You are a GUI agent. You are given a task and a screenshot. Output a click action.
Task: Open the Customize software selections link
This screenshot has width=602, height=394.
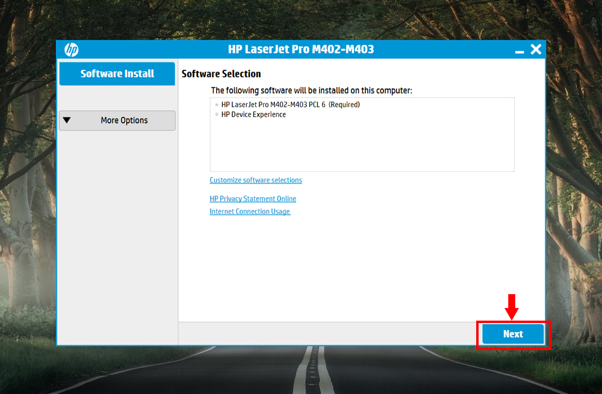point(256,180)
